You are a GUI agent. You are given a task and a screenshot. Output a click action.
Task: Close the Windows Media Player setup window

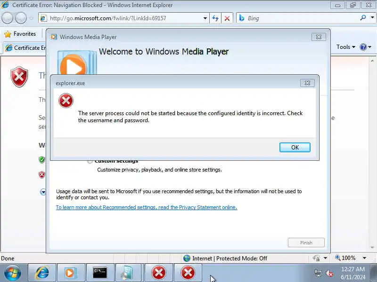pyautogui.click(x=319, y=37)
